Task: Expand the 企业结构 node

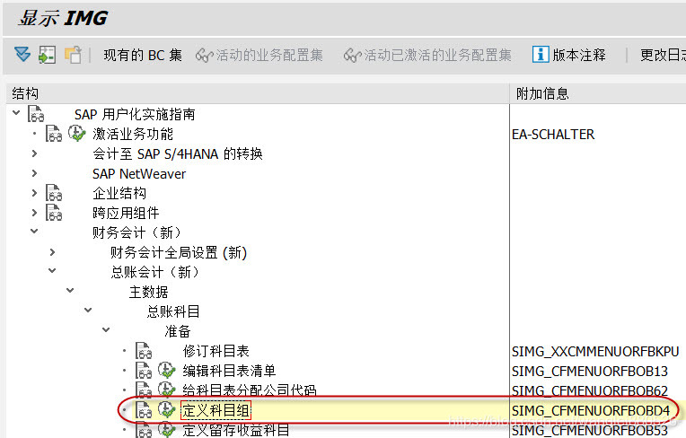Action: point(34,193)
